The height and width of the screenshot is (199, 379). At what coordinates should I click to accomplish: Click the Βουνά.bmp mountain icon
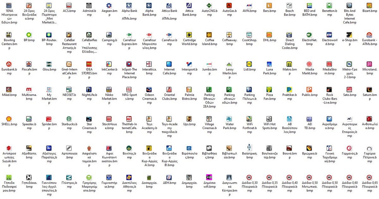coord(289,148)
